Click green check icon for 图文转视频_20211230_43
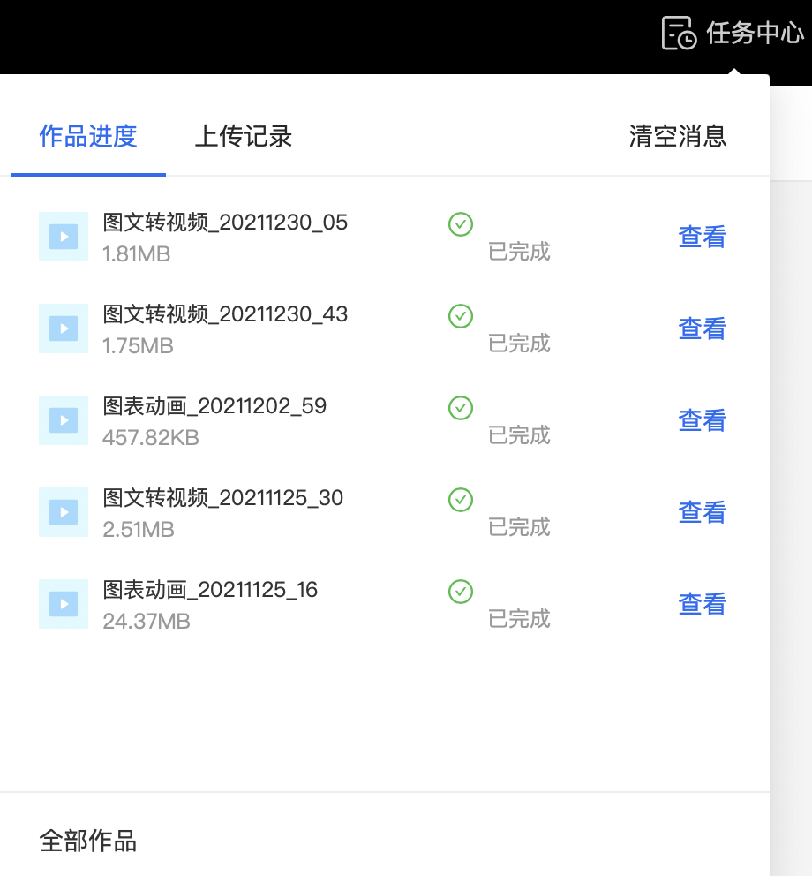 (x=461, y=316)
